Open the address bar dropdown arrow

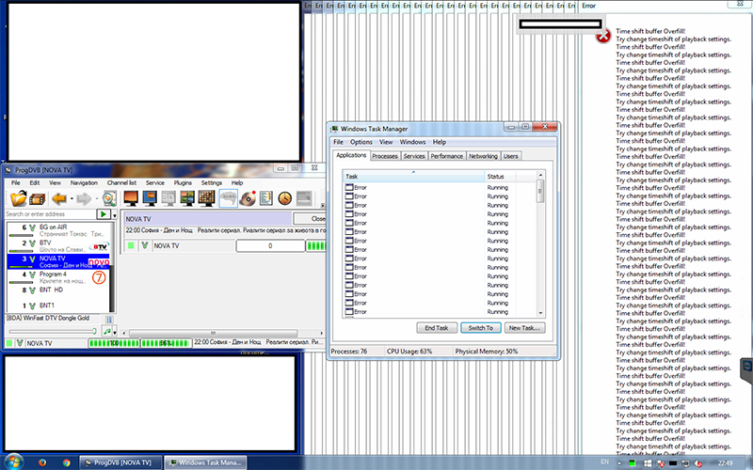pos(117,215)
